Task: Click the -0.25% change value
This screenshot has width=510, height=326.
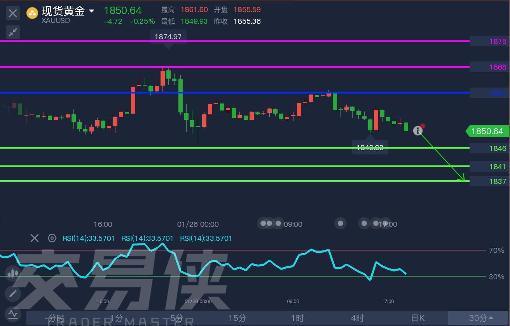Action: pos(142,21)
